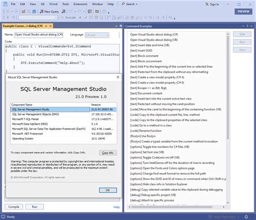The image size is (256, 220).
Task: Click the Undo arrow icon in toolbar
Action: point(71,11)
